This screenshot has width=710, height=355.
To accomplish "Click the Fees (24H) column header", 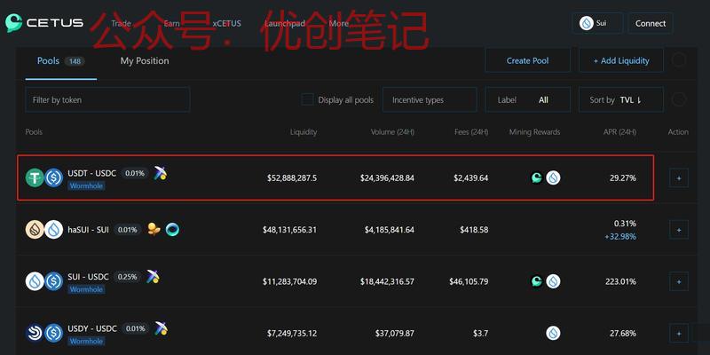I will click(471, 131).
